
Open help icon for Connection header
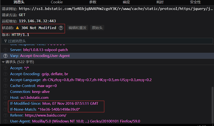pos(5,92)
